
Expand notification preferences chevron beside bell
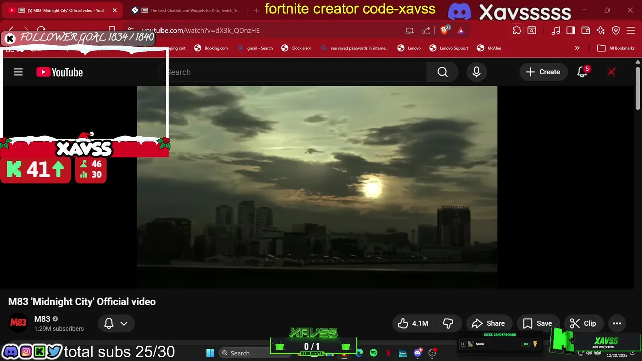point(124,324)
